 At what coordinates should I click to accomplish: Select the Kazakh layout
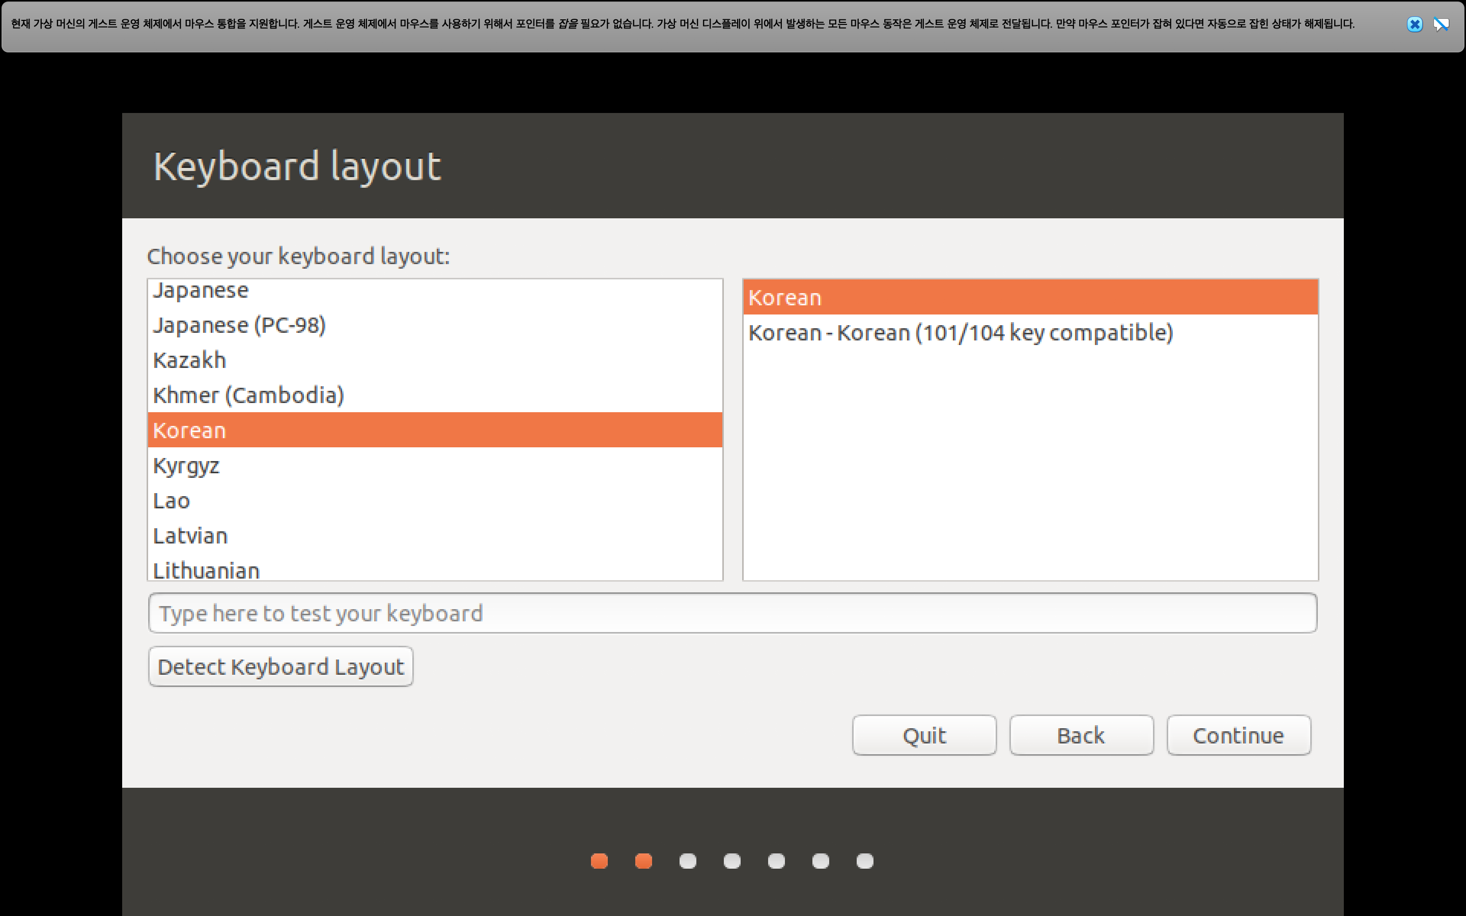tap(189, 360)
